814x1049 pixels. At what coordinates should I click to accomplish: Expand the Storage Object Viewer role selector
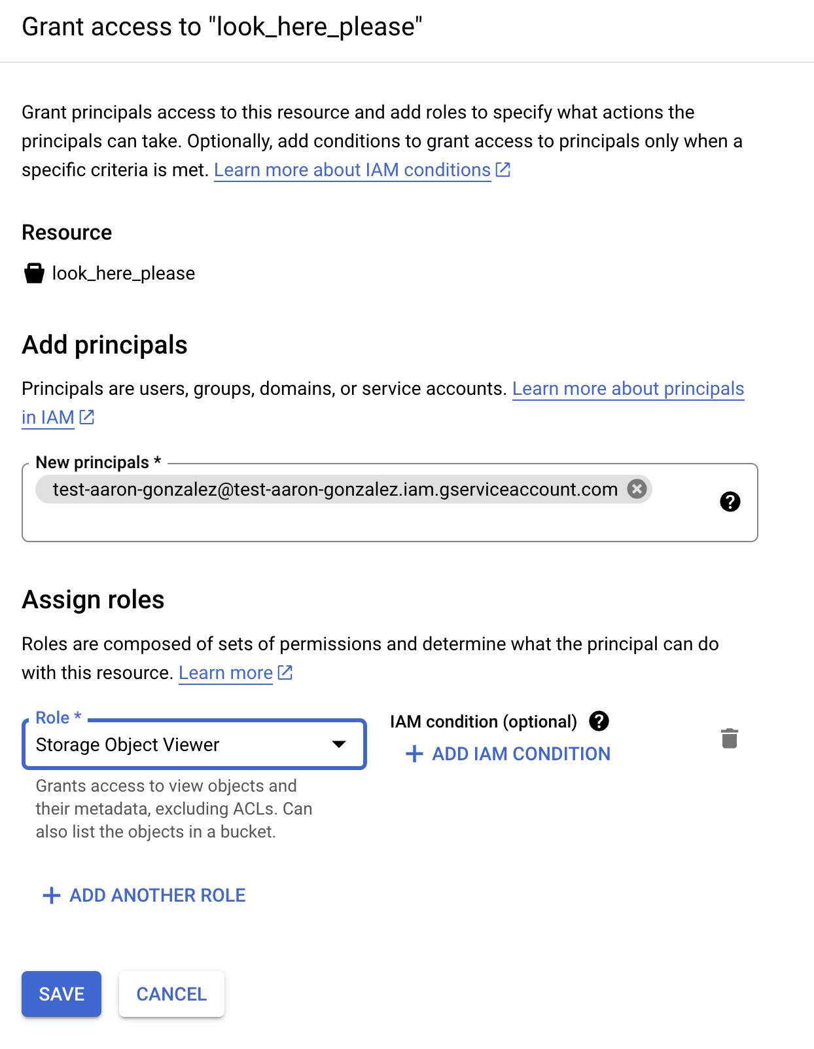coord(183,745)
